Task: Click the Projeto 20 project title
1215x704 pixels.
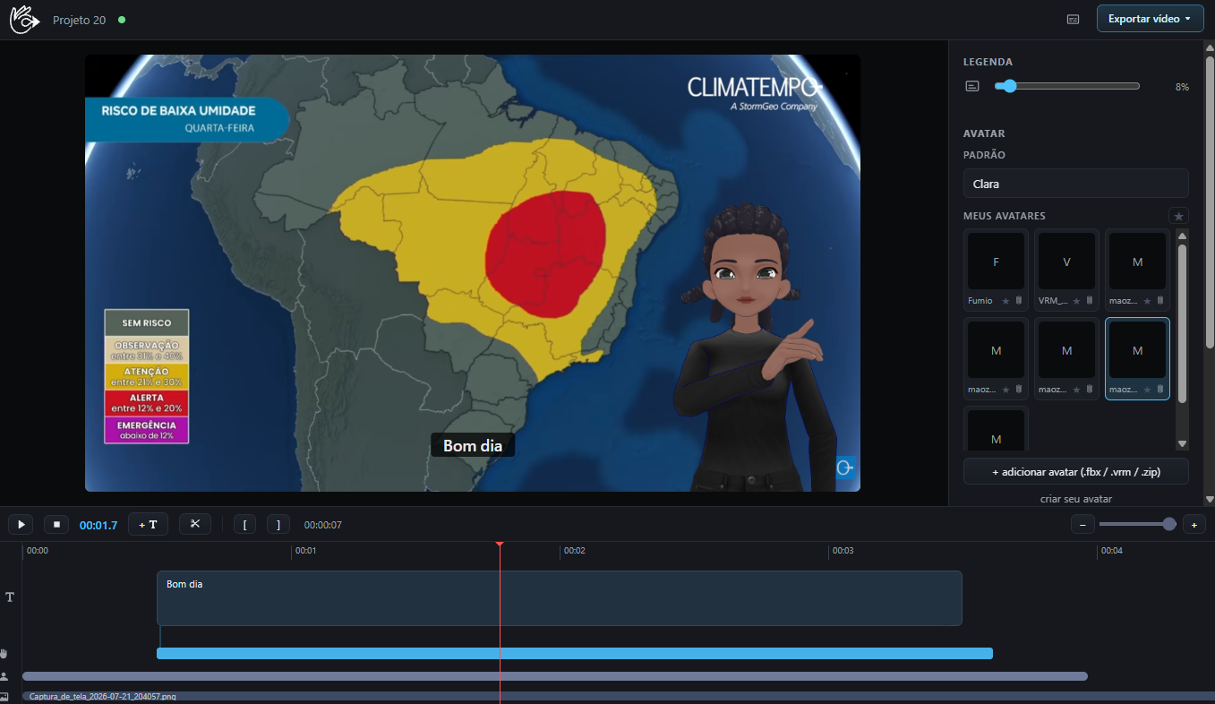Action: click(x=80, y=20)
